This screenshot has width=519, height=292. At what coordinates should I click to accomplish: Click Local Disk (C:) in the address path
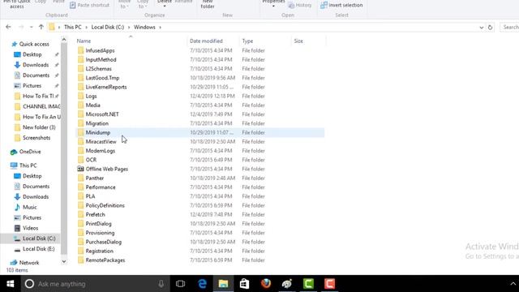click(x=108, y=27)
